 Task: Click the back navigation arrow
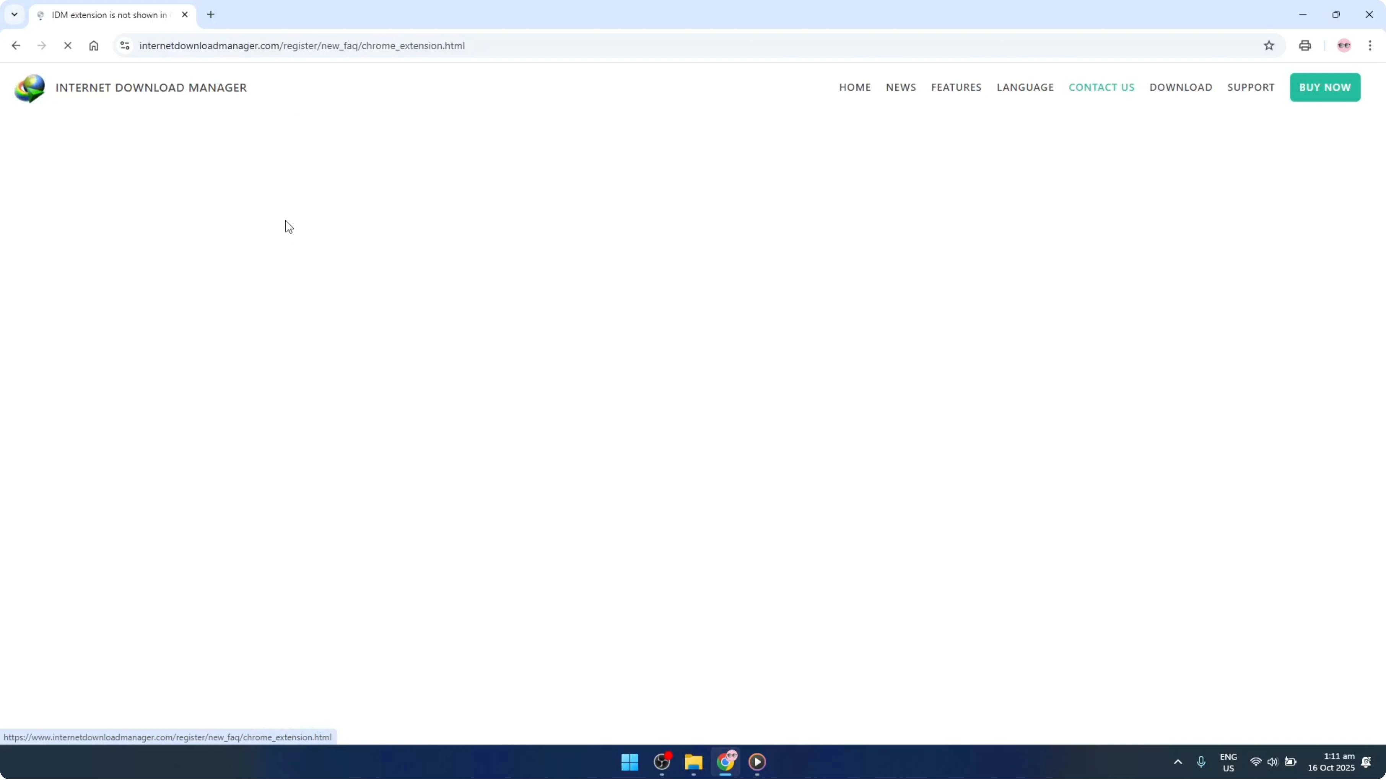tap(16, 45)
